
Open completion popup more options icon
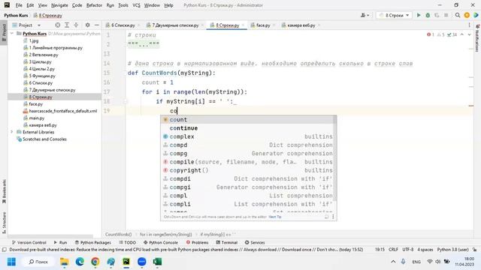click(333, 217)
